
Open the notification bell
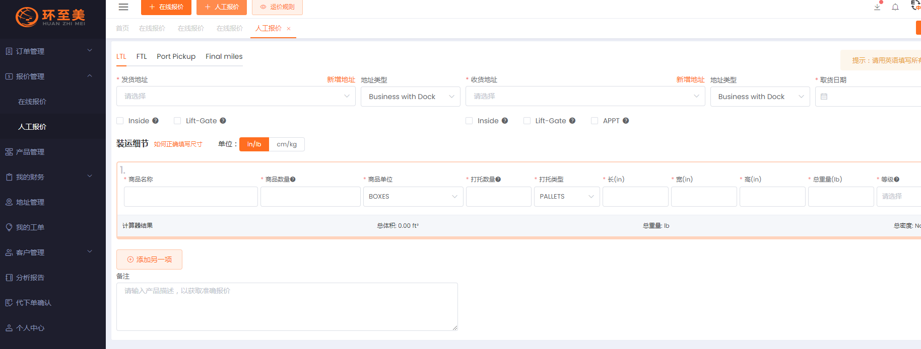click(x=895, y=7)
